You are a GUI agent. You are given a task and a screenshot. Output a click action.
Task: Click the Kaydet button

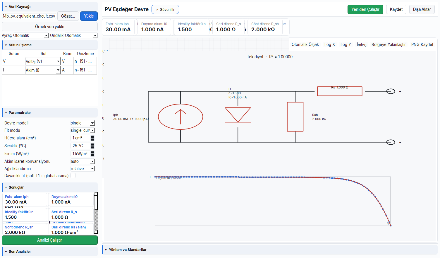pos(396,9)
